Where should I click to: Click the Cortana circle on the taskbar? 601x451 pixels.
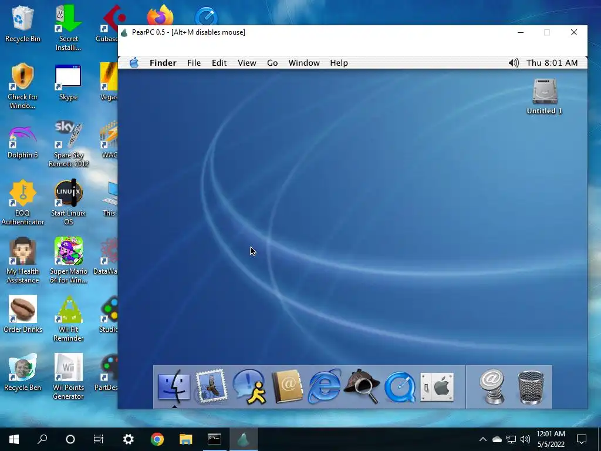tap(70, 439)
